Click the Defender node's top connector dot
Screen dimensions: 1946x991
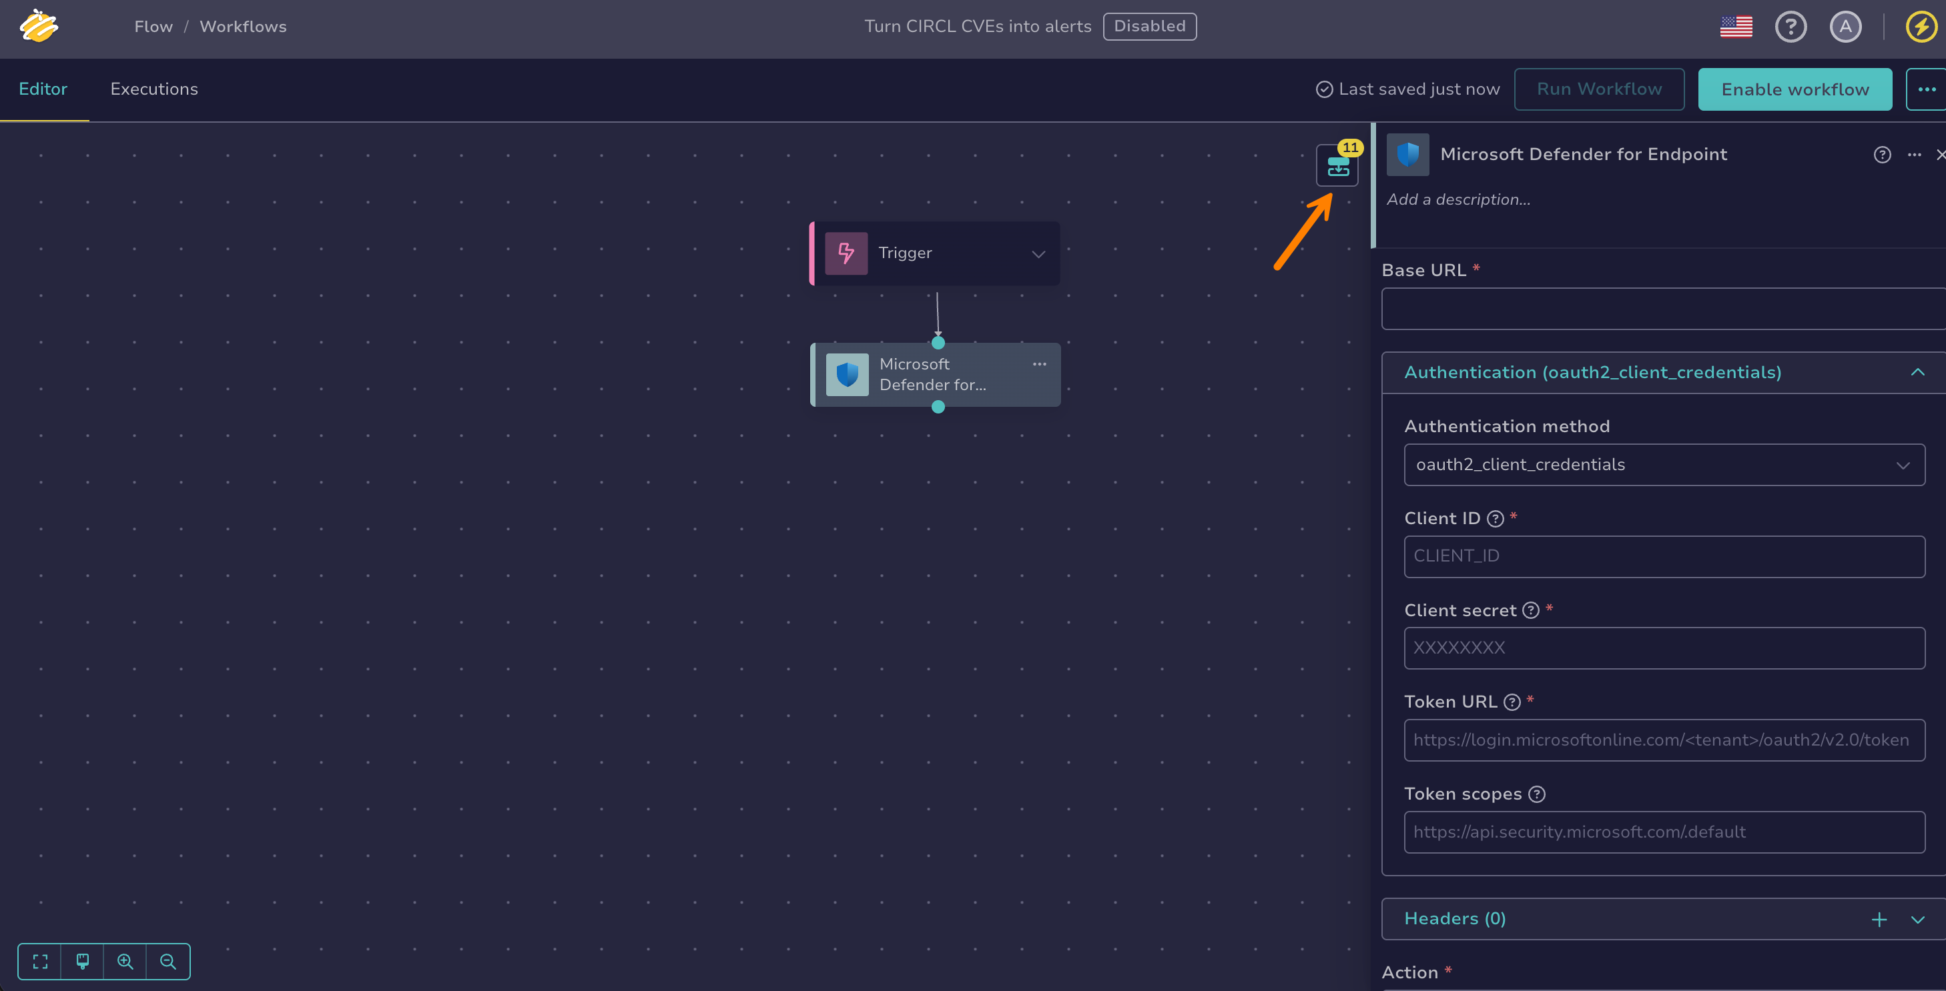pos(938,343)
